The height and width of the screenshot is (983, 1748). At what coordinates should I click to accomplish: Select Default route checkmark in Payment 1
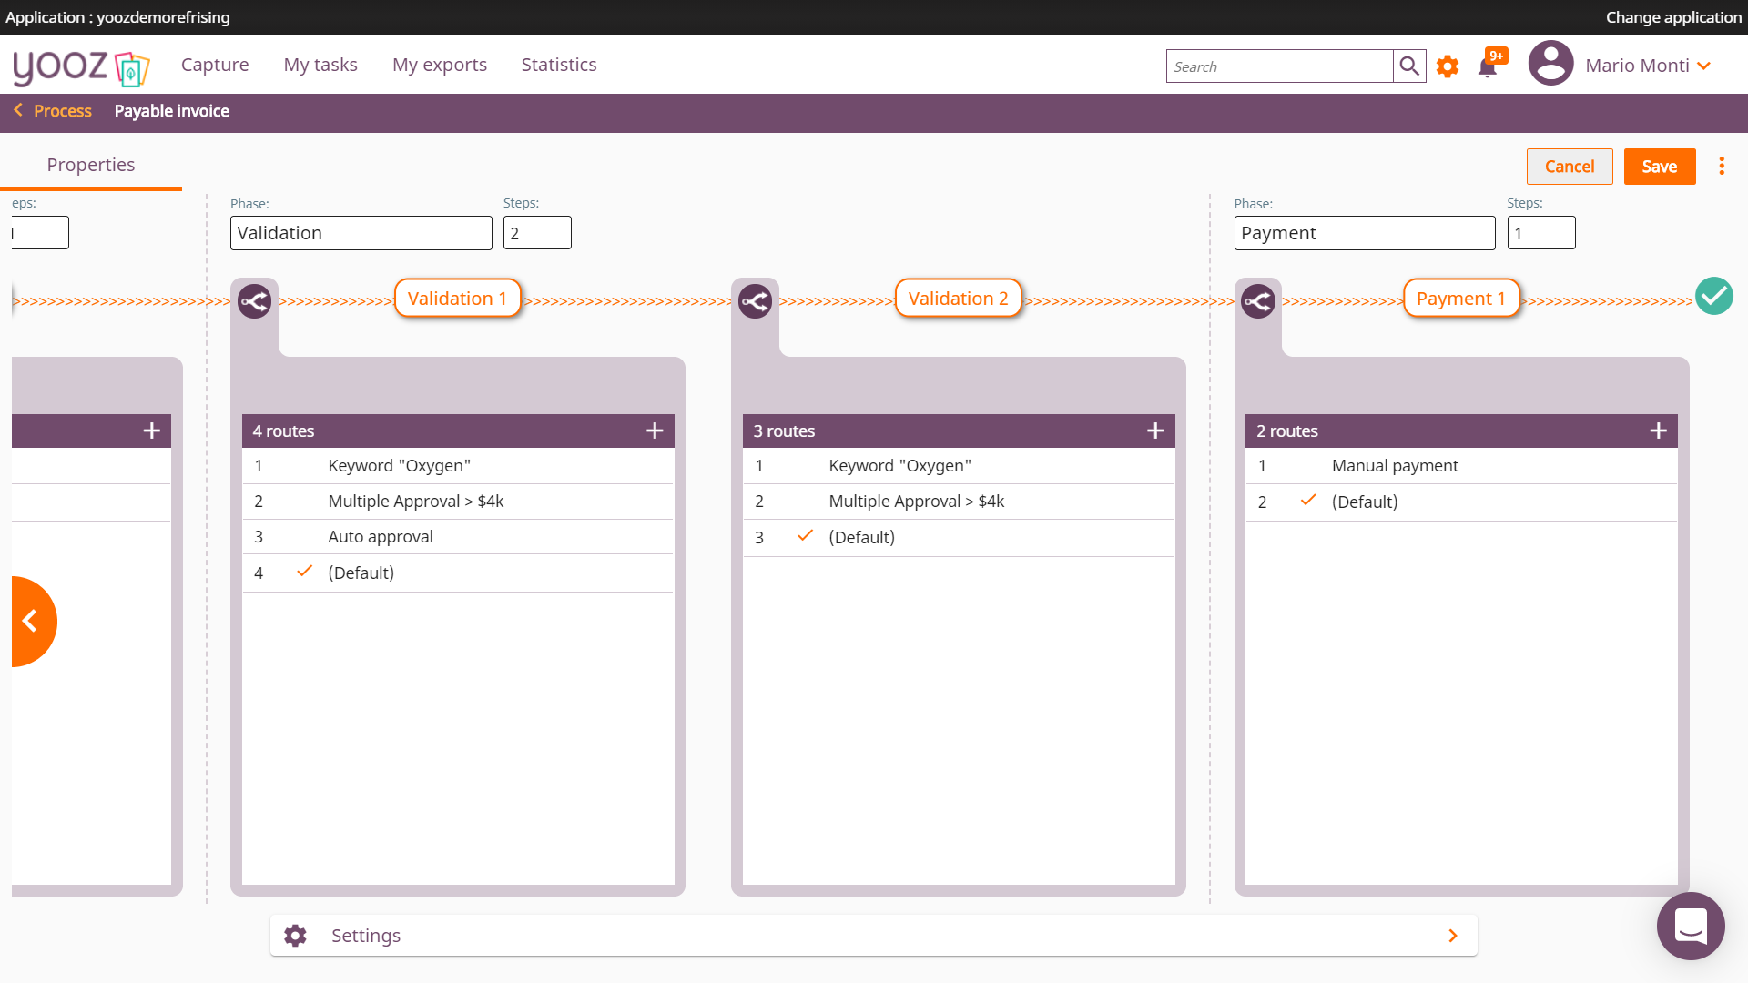click(x=1308, y=501)
